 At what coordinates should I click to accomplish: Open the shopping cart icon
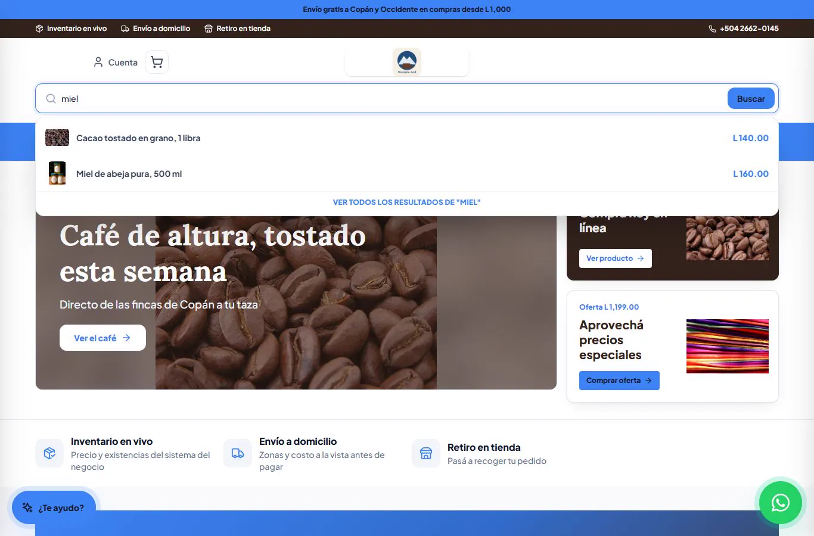click(x=157, y=62)
